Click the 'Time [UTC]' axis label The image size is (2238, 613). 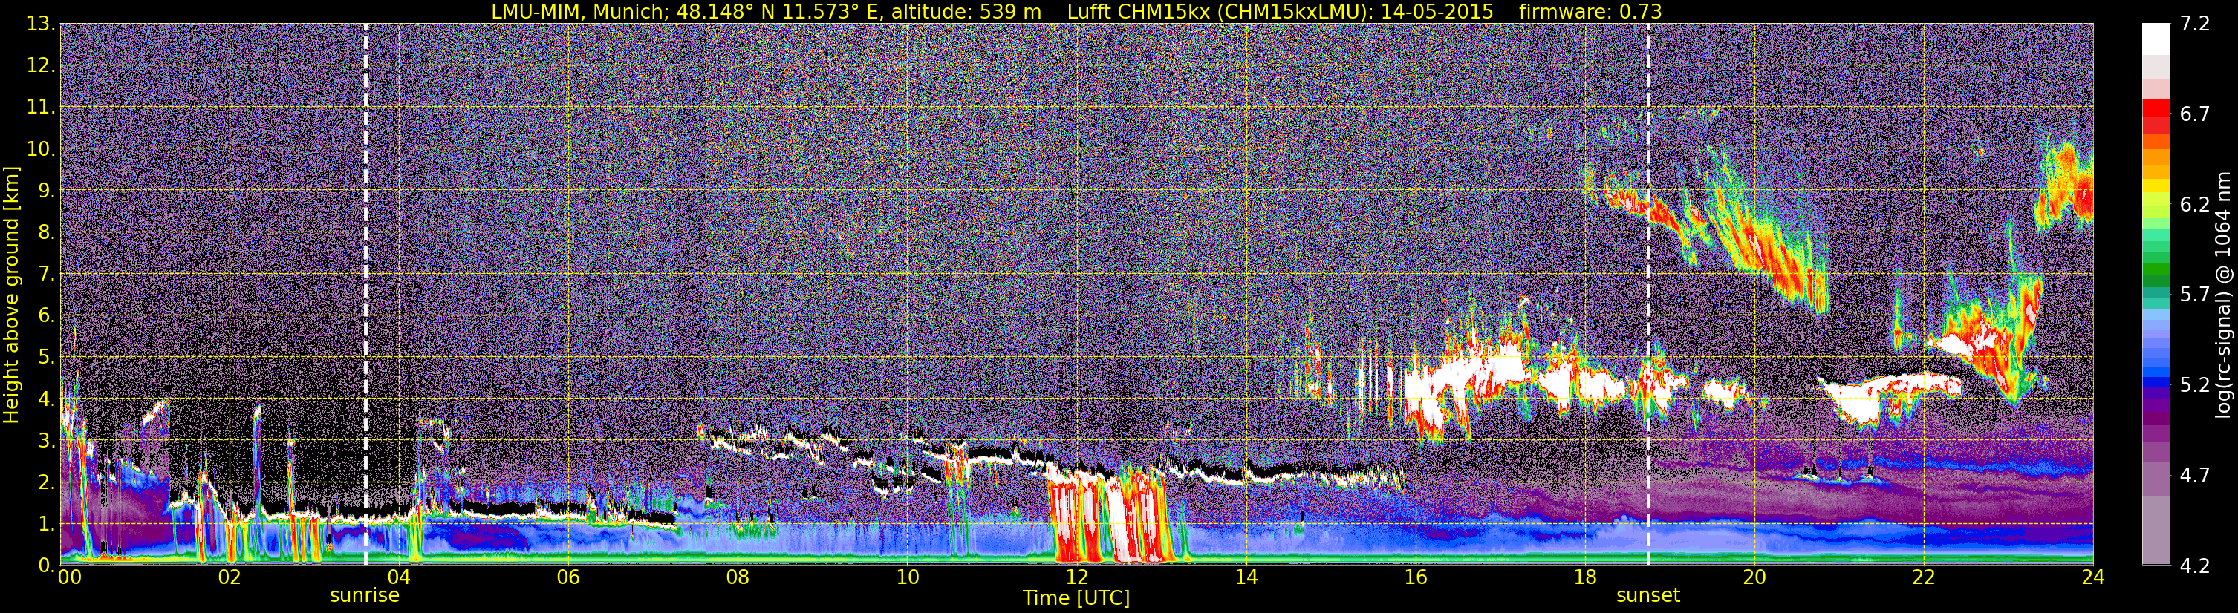tap(1076, 598)
